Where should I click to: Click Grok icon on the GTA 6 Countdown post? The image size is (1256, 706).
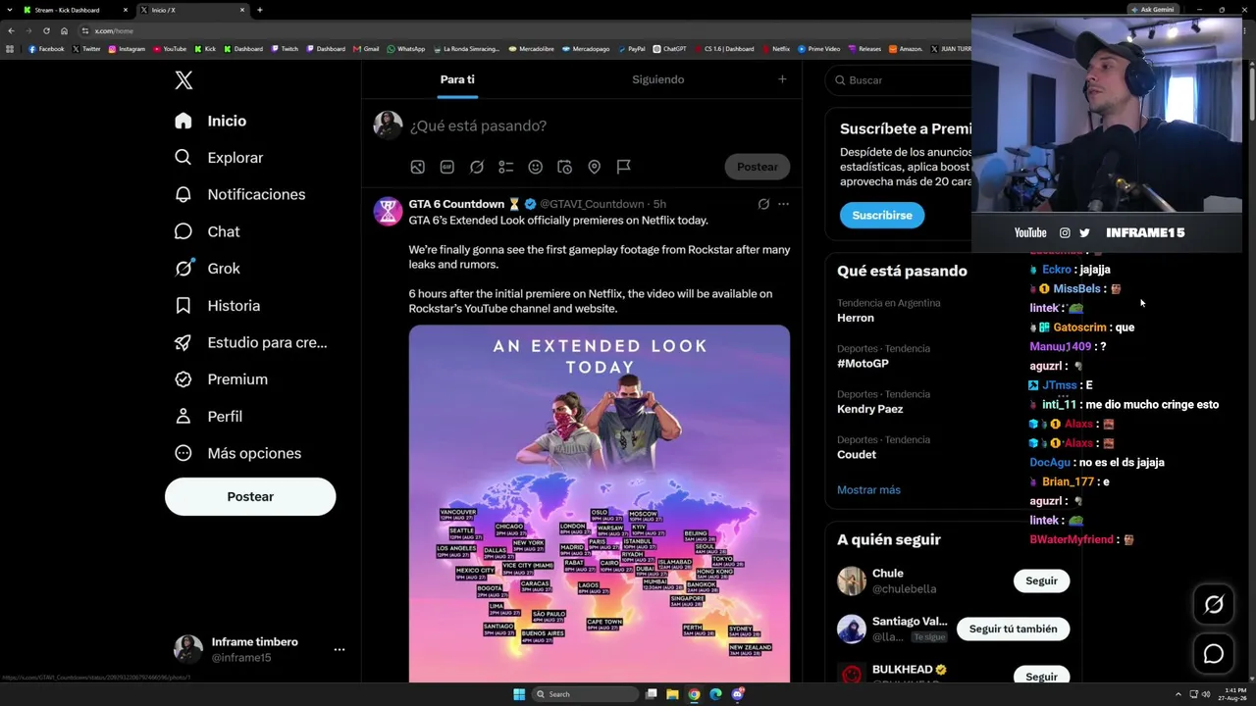pos(763,204)
